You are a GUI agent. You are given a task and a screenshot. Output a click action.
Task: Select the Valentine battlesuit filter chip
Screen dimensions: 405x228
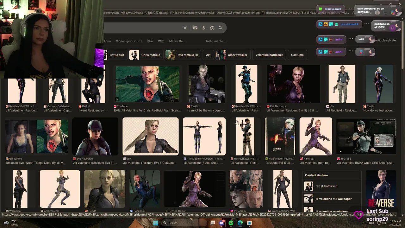click(x=269, y=55)
